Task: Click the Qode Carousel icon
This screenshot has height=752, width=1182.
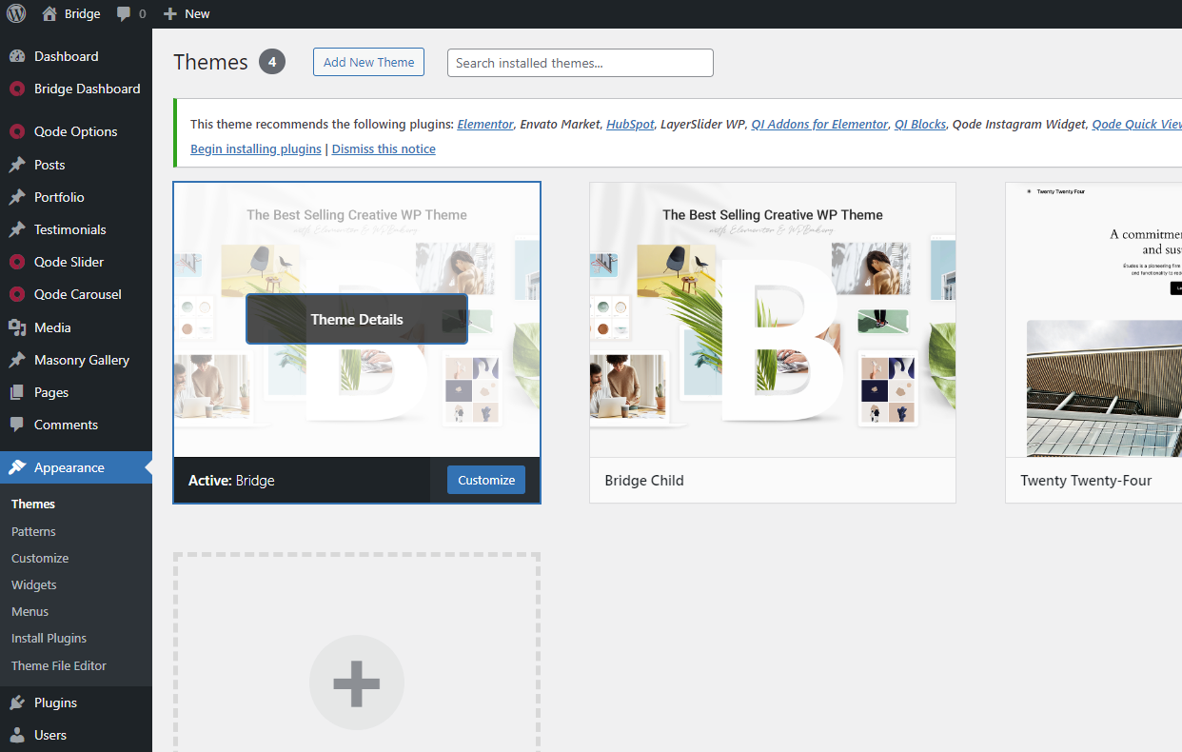Action: click(17, 294)
